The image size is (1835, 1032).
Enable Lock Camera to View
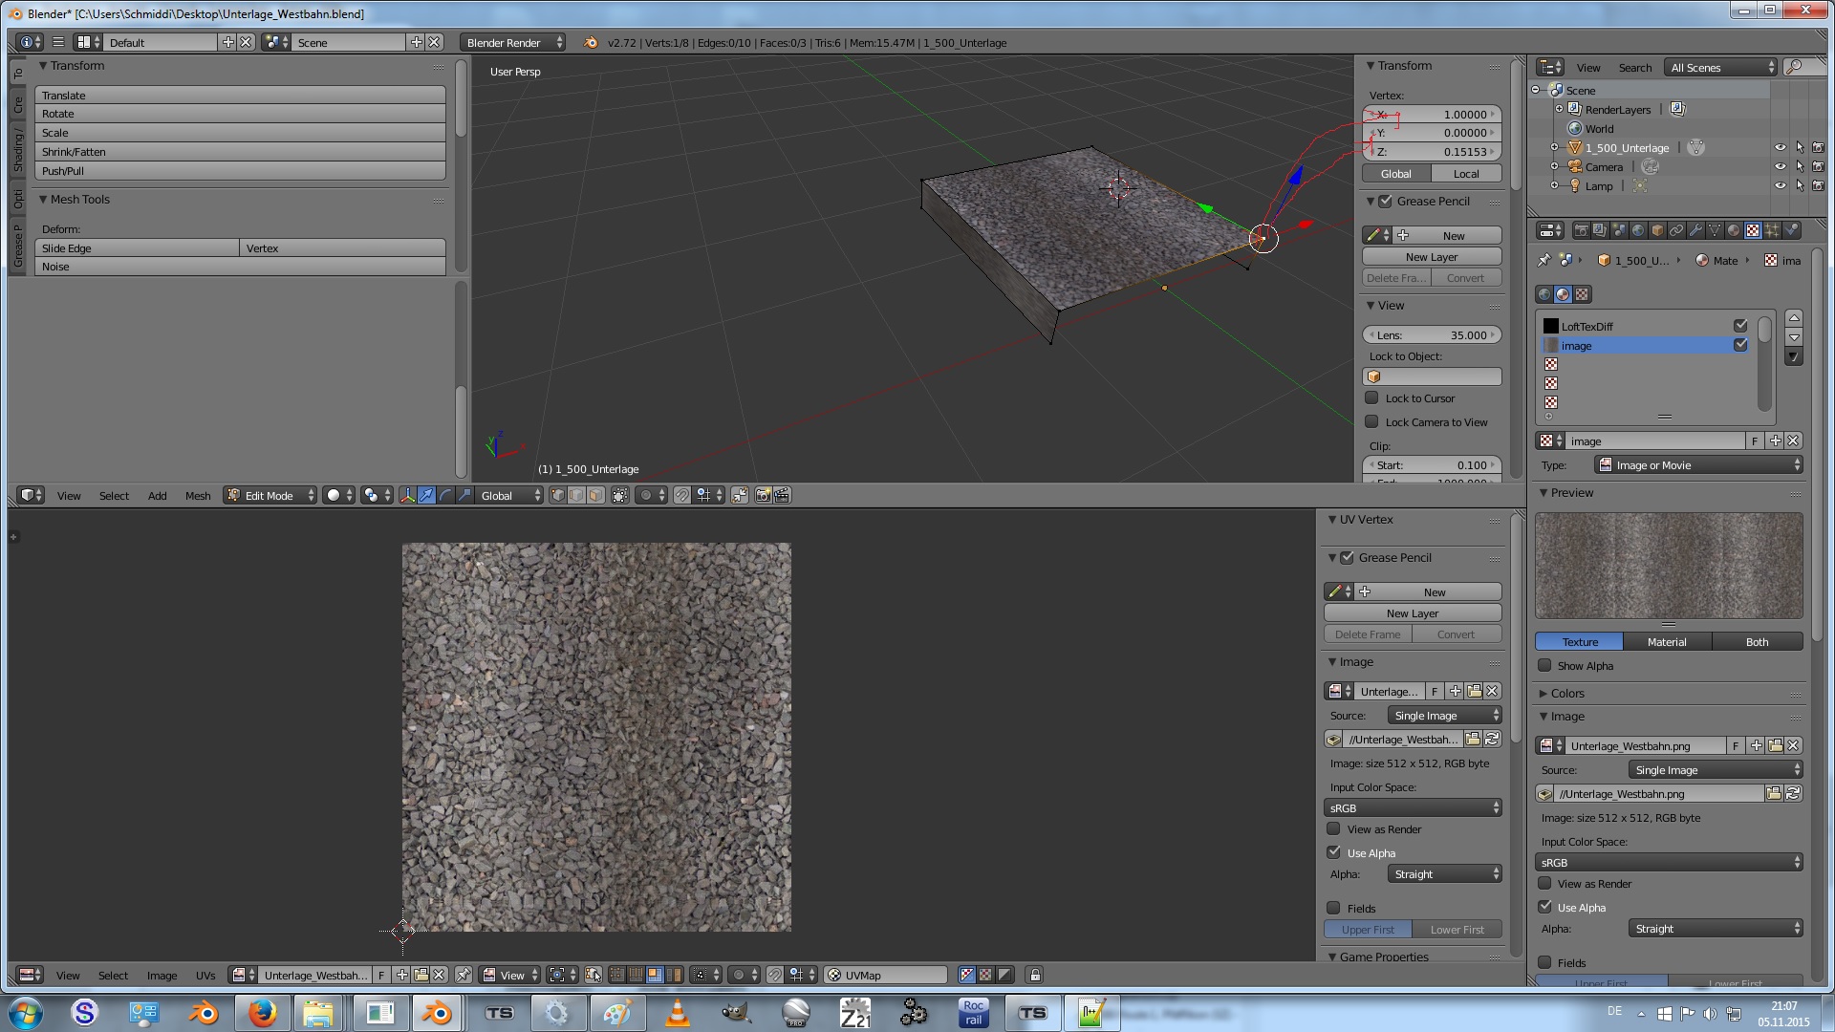point(1372,421)
